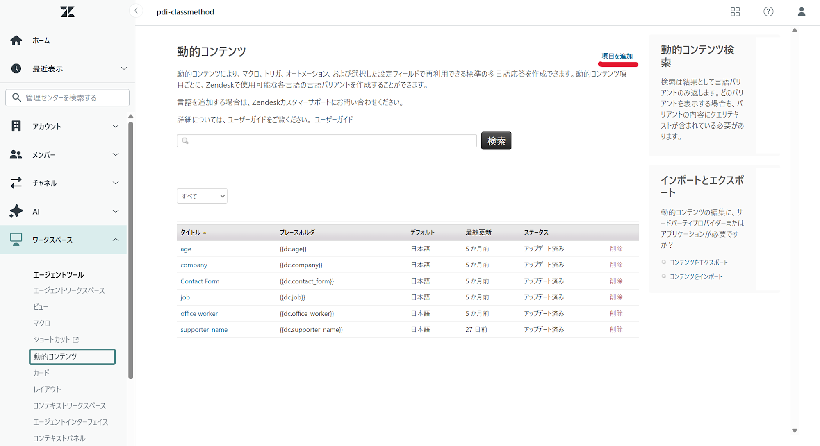Screen dimensions: 820x446
Task: Open ショートカット in the sidebar
Action: (52, 340)
